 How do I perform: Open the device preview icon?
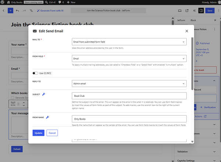click(180, 11)
